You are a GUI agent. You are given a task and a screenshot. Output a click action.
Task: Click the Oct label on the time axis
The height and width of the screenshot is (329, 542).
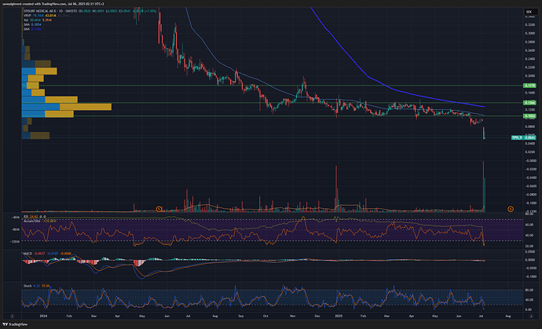point(266,316)
